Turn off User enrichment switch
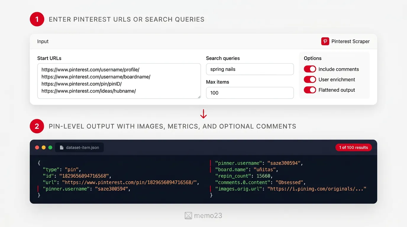 (x=310, y=80)
